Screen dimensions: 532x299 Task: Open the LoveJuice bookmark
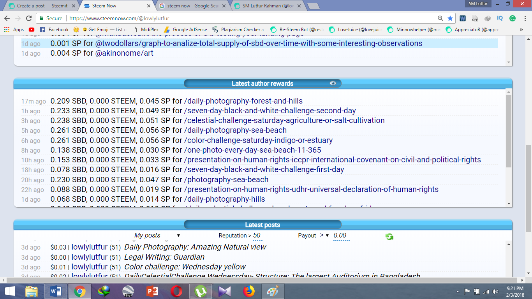point(356,30)
